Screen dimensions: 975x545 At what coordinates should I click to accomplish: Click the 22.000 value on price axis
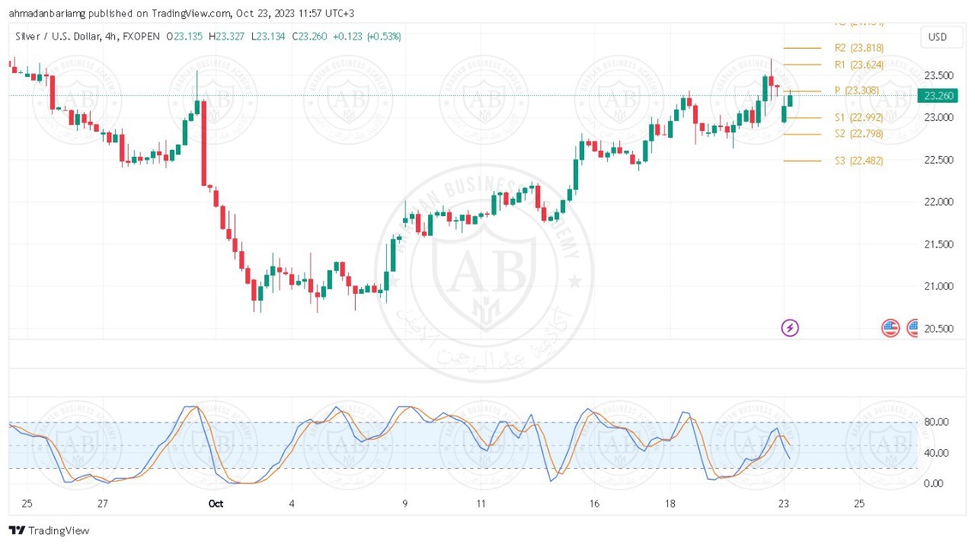pos(936,202)
